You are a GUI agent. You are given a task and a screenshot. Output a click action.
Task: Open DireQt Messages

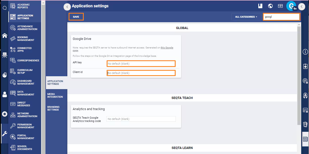tap(25, 104)
